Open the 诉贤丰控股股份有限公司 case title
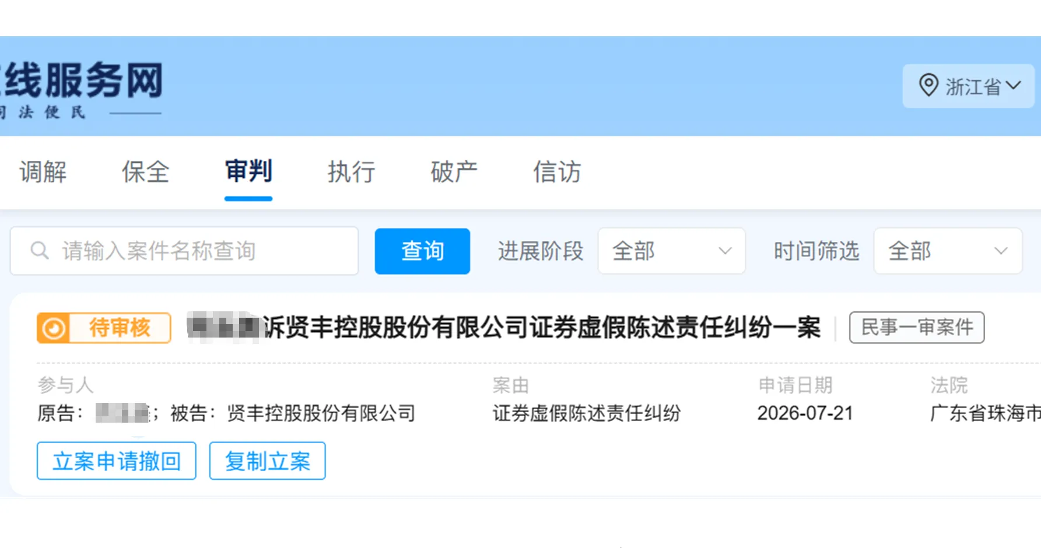 504,327
